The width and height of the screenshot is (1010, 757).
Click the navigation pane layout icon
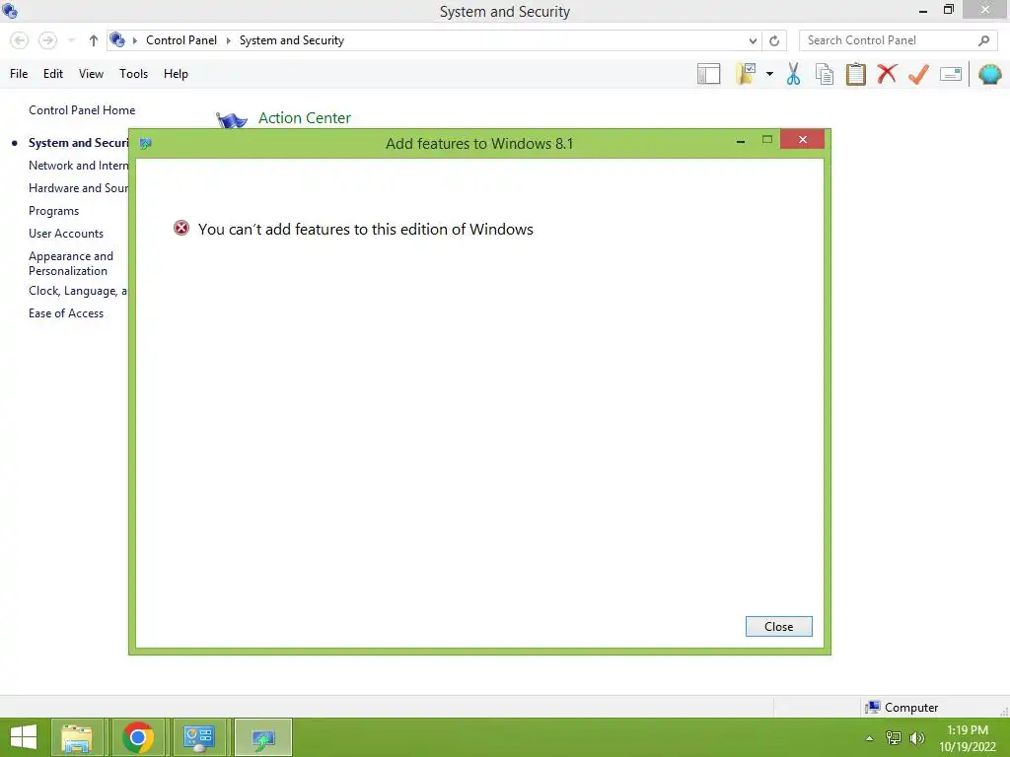click(x=708, y=74)
